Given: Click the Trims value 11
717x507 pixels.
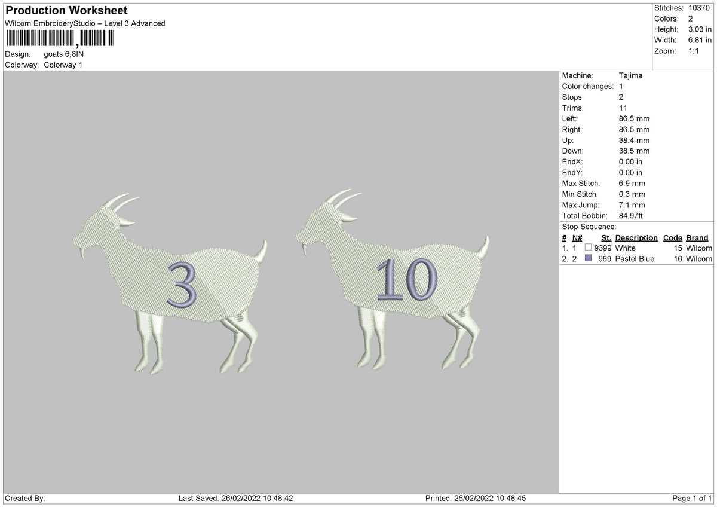Looking at the screenshot, I should [x=623, y=108].
